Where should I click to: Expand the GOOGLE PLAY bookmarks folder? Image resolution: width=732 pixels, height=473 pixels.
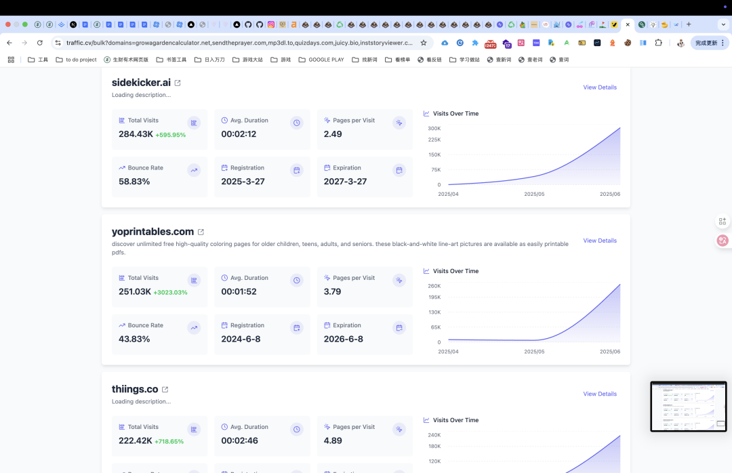(x=321, y=60)
